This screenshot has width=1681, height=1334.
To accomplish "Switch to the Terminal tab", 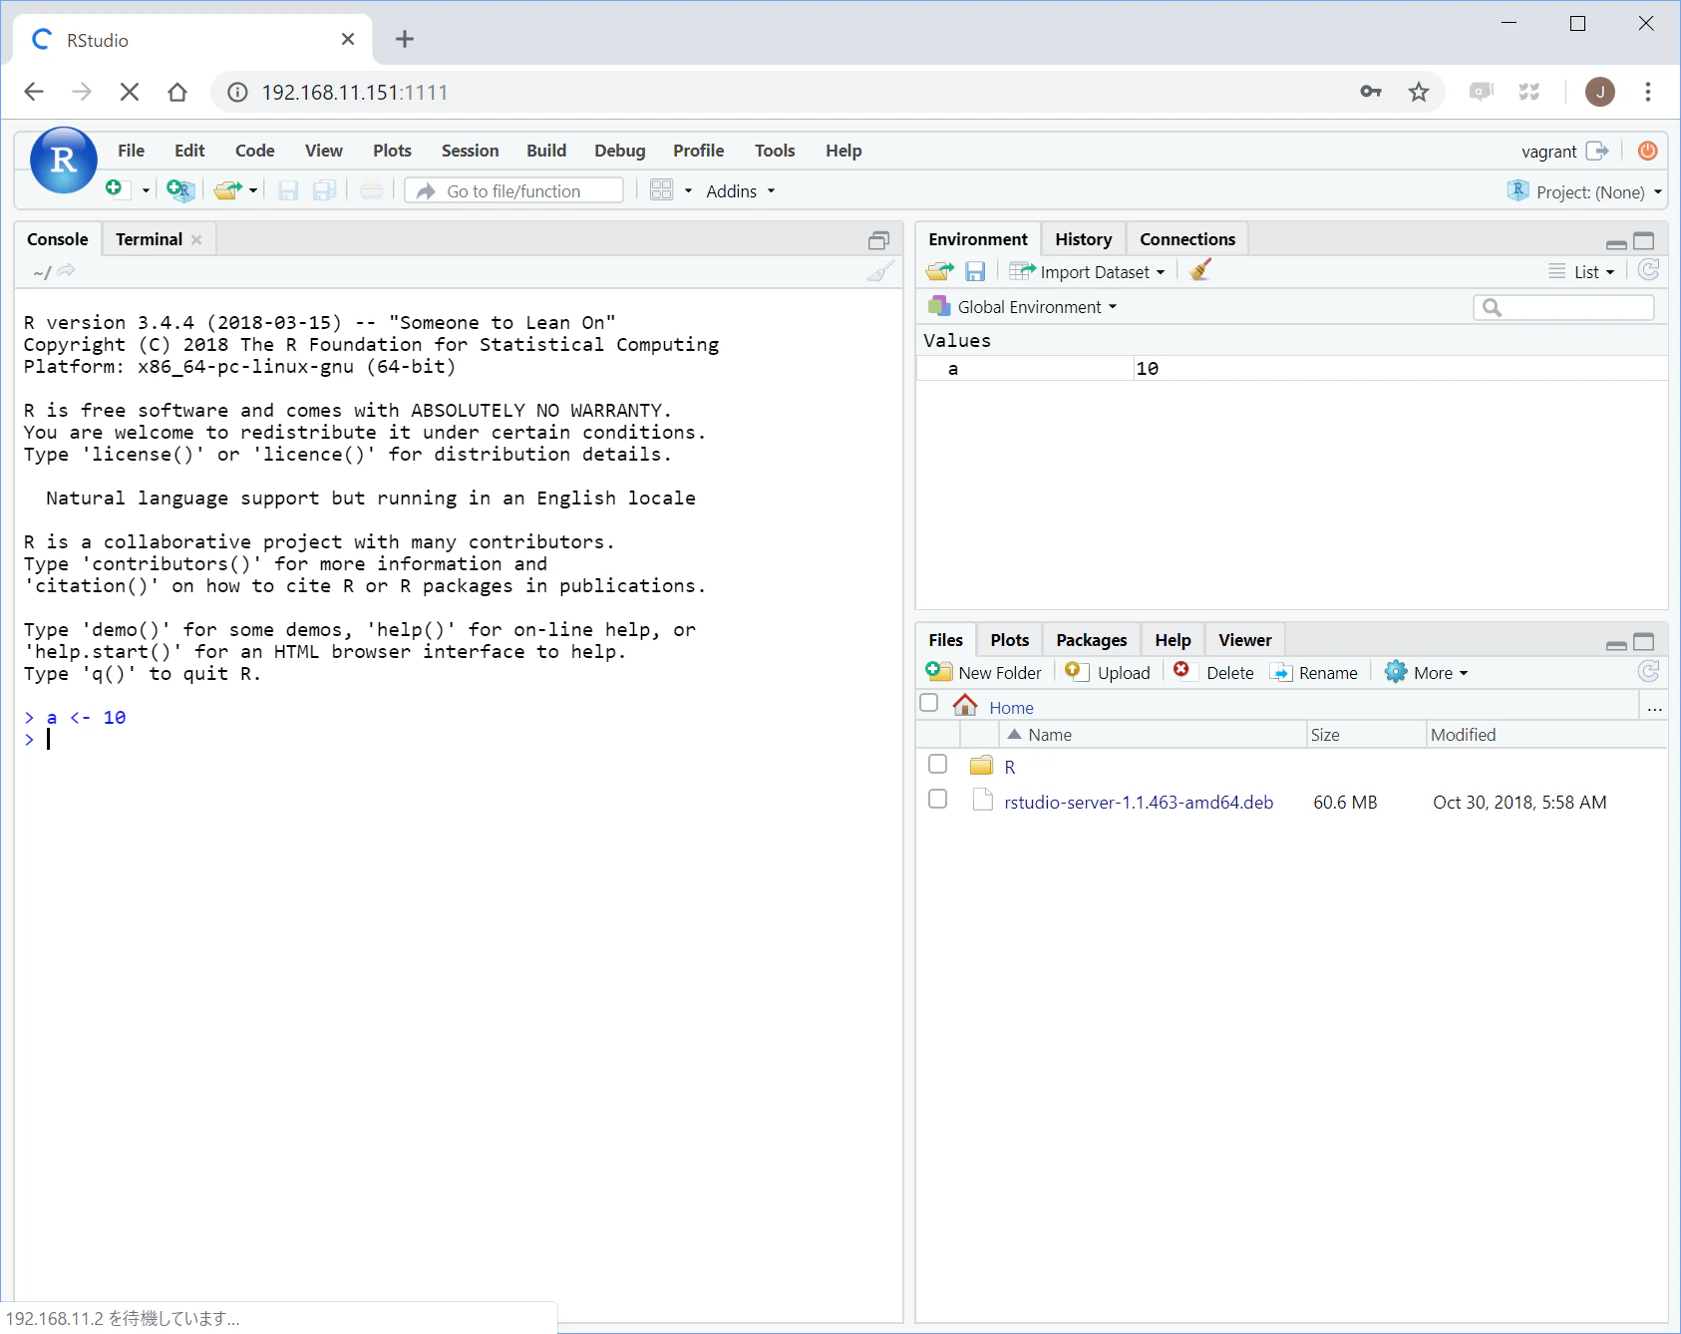I will 149,239.
